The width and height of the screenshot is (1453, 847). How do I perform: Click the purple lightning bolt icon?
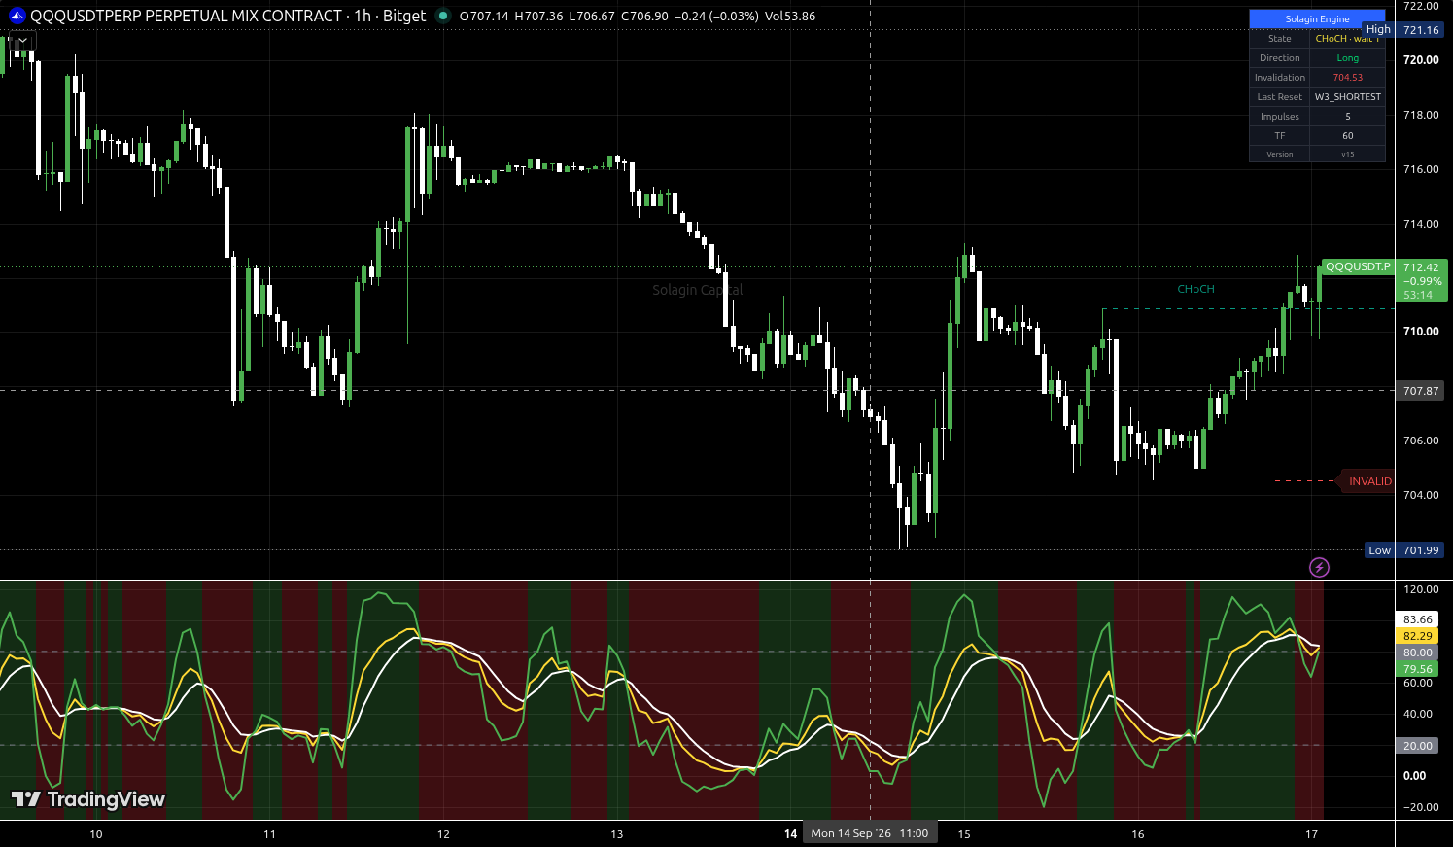click(x=1319, y=567)
